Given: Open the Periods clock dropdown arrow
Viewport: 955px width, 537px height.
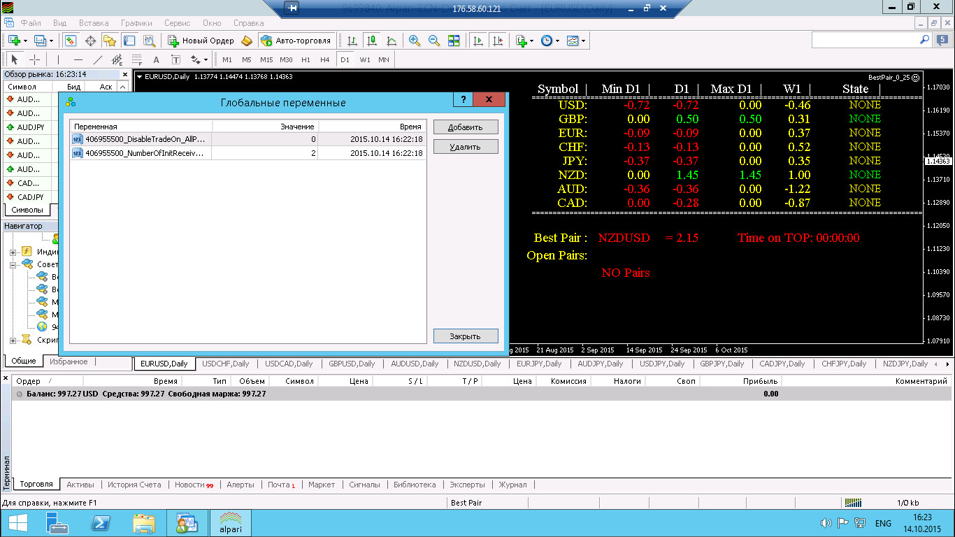Looking at the screenshot, I should point(557,41).
